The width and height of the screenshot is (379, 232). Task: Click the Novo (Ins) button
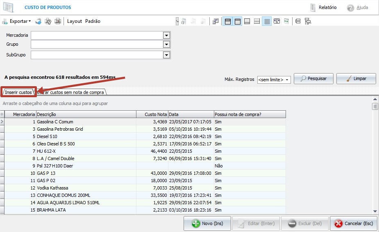207,223
